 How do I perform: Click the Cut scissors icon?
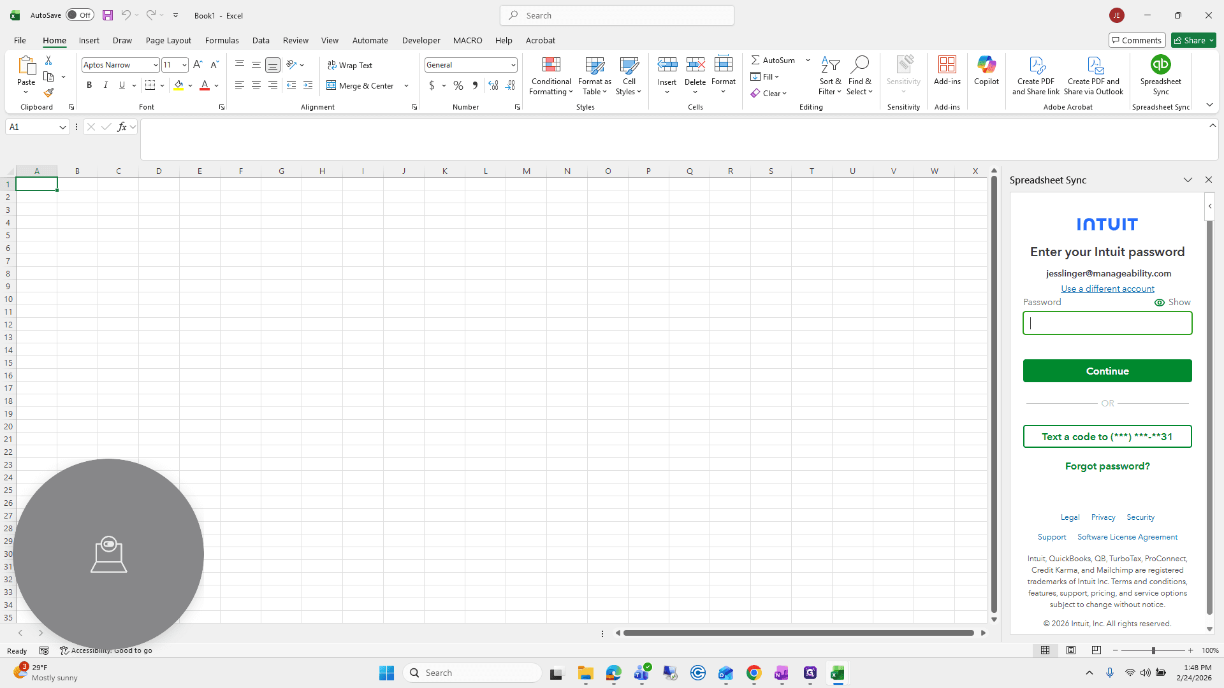point(48,60)
